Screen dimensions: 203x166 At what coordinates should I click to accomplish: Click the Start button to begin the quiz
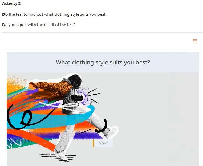pyautogui.click(x=103, y=143)
